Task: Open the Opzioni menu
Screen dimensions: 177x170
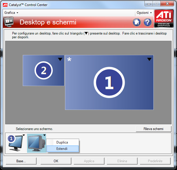Action: pyautogui.click(x=144, y=13)
